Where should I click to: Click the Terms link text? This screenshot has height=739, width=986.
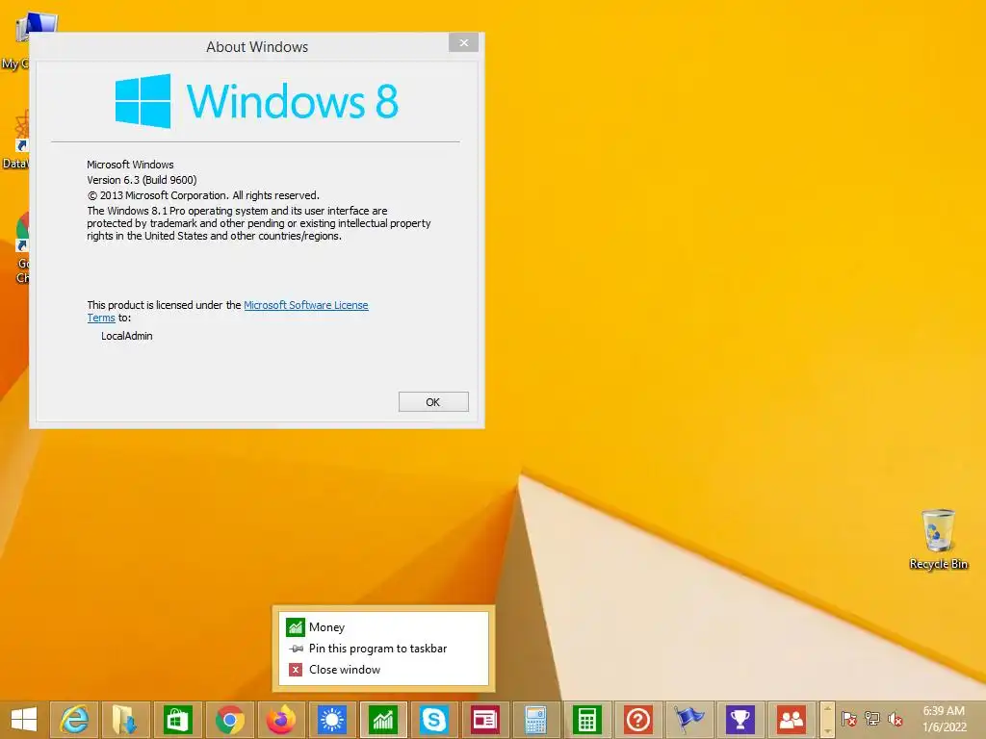coord(101,318)
